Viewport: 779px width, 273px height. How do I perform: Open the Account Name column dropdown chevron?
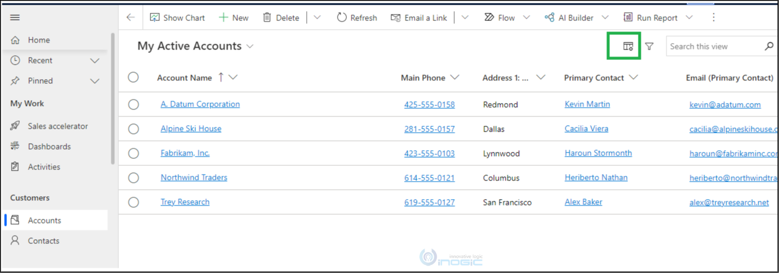(x=233, y=77)
